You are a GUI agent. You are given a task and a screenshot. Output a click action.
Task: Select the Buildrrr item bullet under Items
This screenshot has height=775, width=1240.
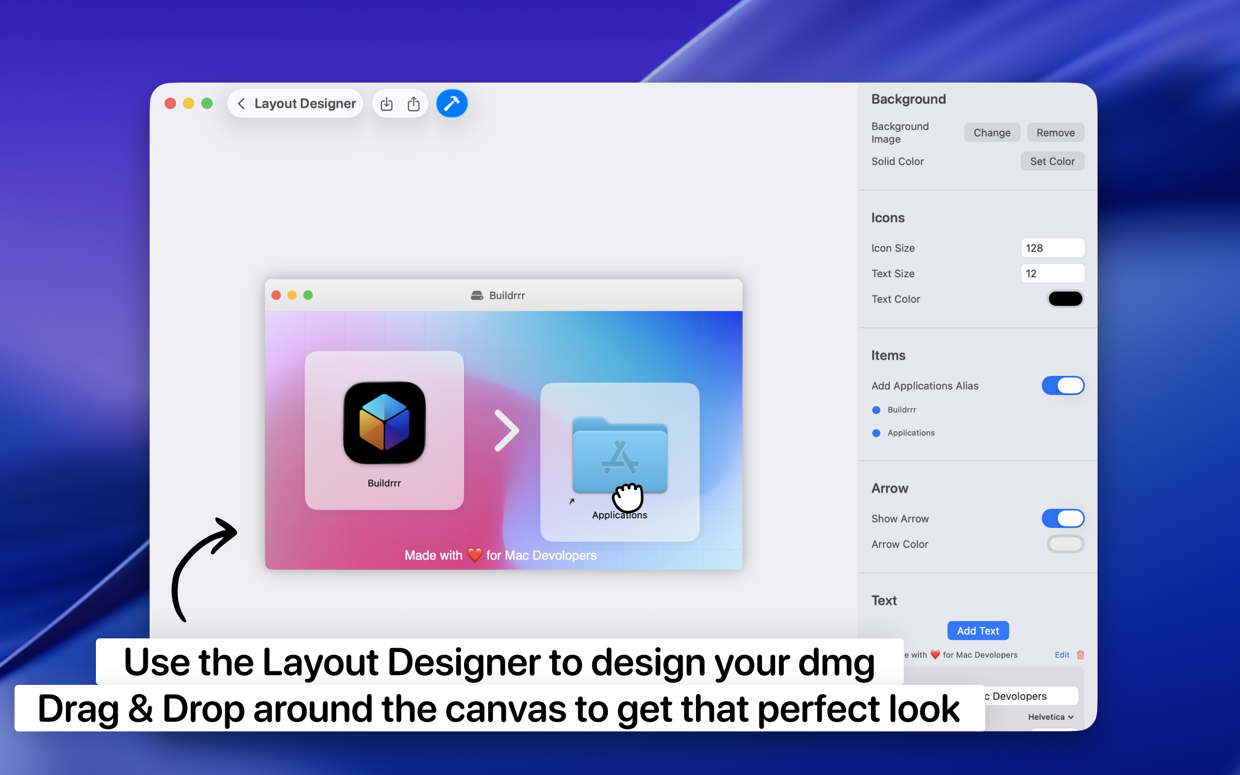pos(876,410)
